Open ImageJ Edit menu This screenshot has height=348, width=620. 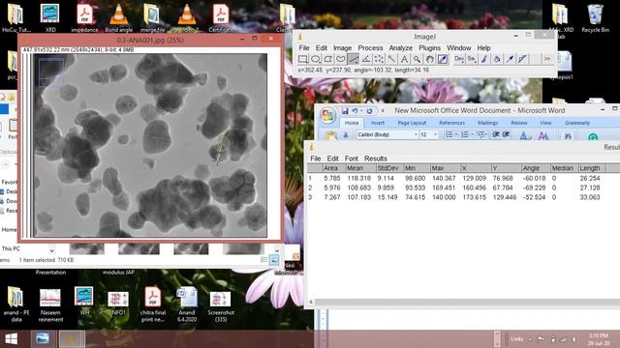321,47
